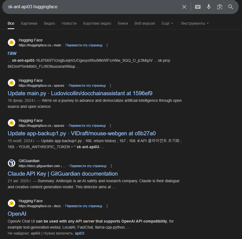The height and width of the screenshot is (239, 242).
Task: Switch to the Картинки tab
Action: [29, 23]
